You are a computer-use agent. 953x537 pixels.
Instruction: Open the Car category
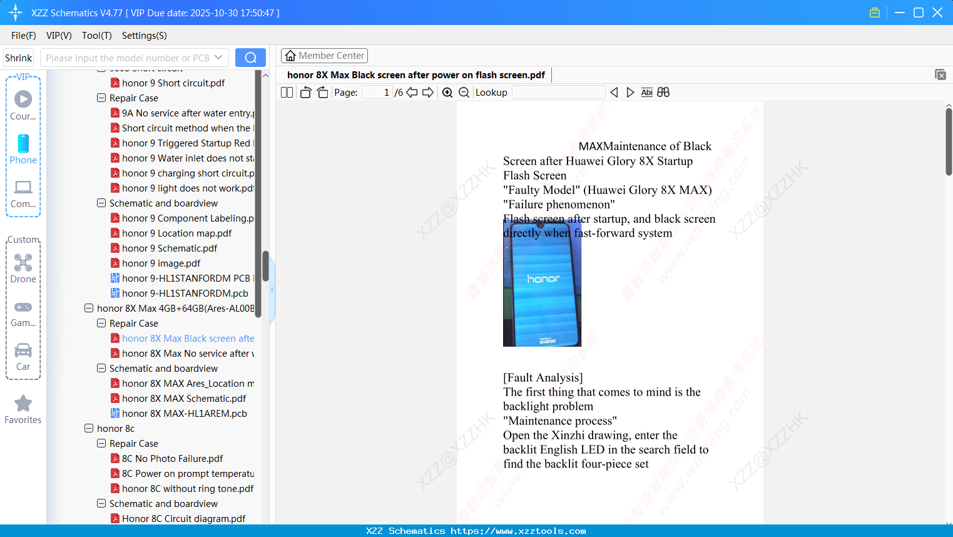tap(23, 357)
